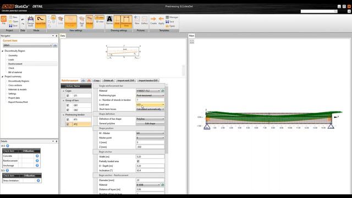Open the Load case dropdown

tap(150, 105)
